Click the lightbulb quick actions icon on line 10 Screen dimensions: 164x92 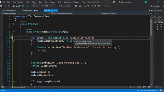(x=11, y=37)
